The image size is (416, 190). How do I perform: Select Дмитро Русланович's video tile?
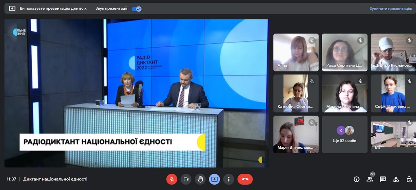tap(393, 52)
